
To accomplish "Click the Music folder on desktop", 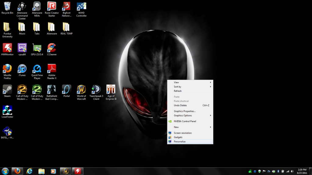I will (x=22, y=29).
